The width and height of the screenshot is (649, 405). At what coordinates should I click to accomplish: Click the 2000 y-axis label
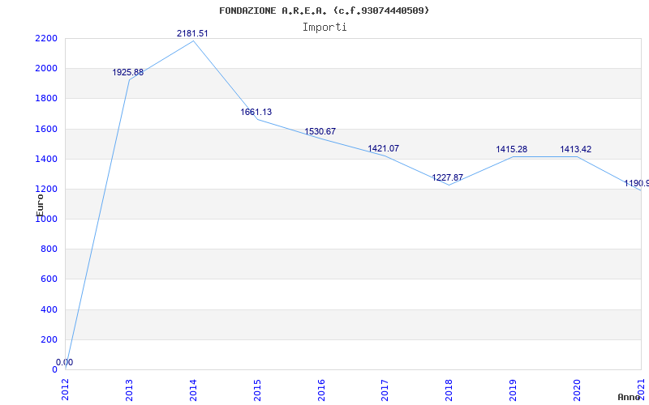pyautogui.click(x=46, y=69)
